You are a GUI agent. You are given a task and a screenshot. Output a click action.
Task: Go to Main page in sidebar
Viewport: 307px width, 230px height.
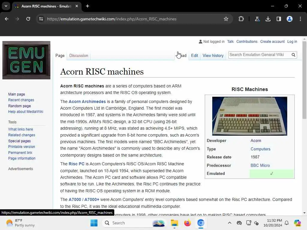pos(16,94)
